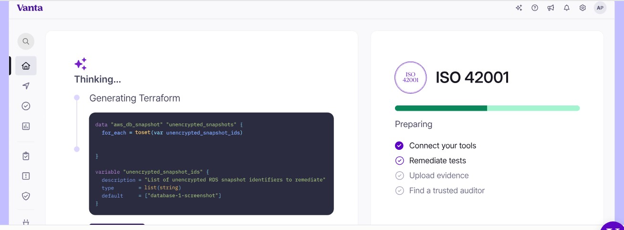Click the Find a trusted auditor checkmark
The image size is (624, 230).
tap(399, 191)
